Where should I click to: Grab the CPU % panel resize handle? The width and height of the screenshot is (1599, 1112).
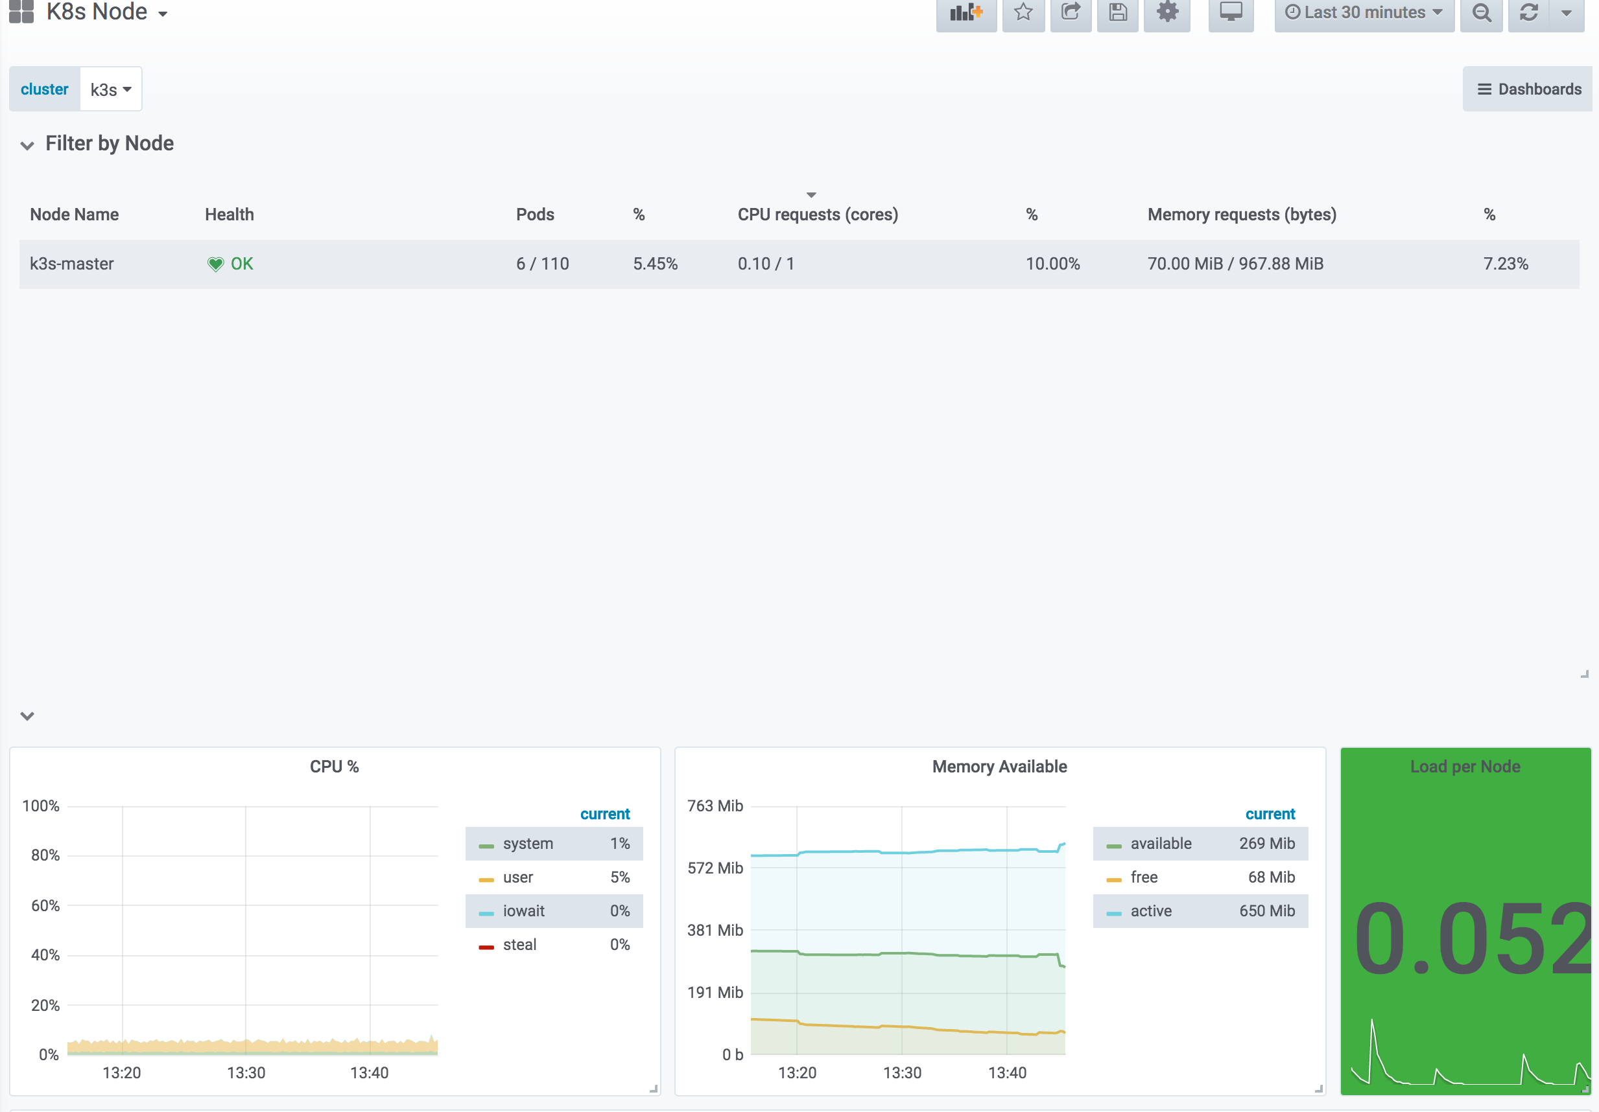[x=653, y=1089]
